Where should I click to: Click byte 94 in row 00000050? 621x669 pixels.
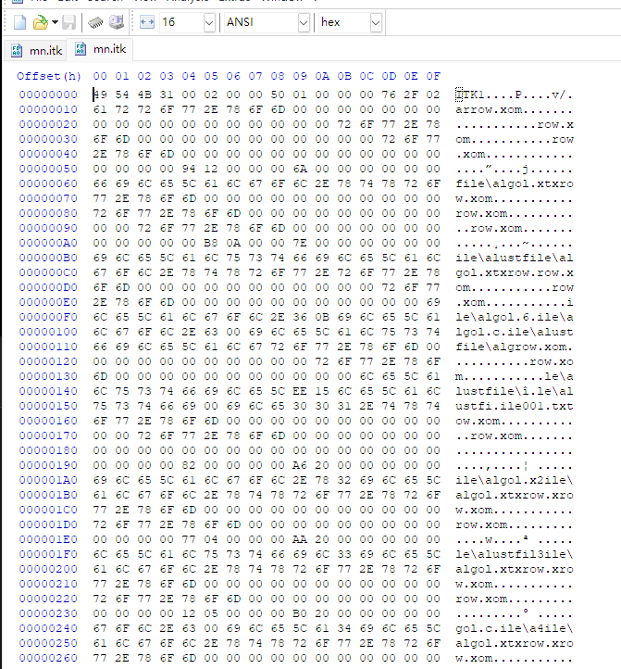[189, 169]
